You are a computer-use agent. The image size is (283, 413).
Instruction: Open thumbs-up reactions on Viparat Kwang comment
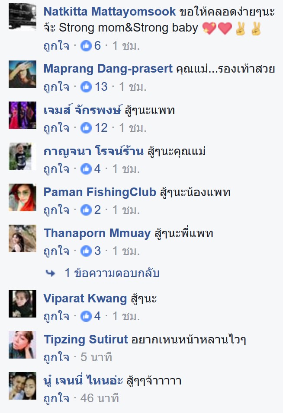pyautogui.click(x=86, y=316)
